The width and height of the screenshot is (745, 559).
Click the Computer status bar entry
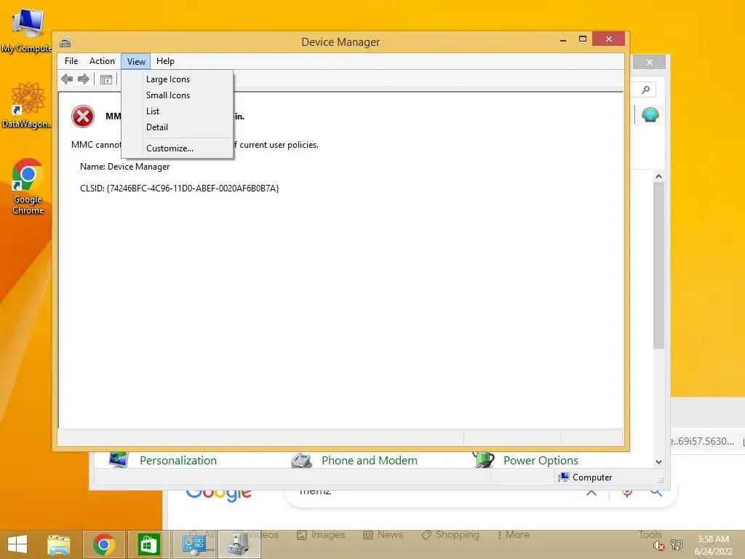click(586, 477)
